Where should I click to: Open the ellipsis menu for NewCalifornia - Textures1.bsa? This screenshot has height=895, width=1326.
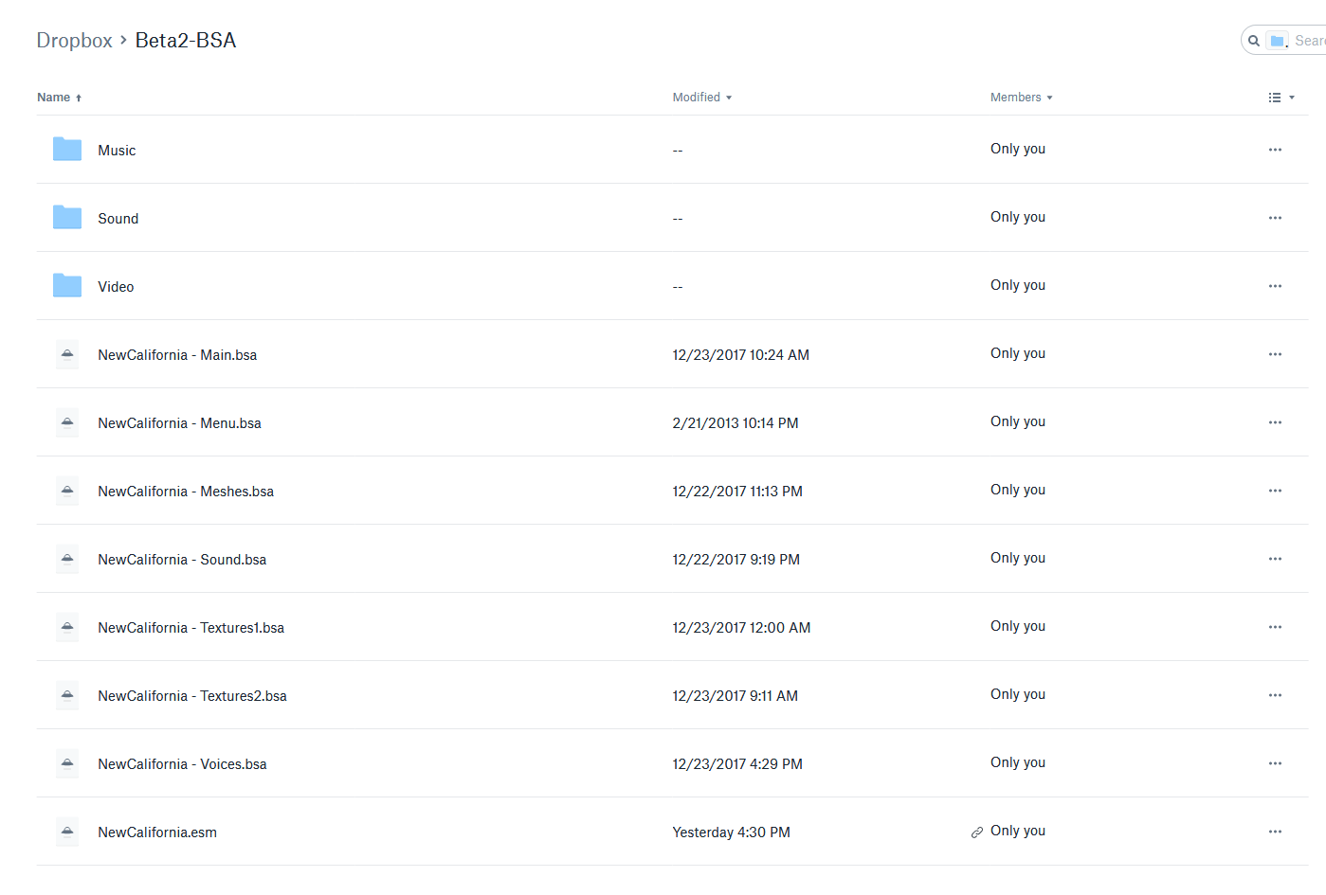1275,627
